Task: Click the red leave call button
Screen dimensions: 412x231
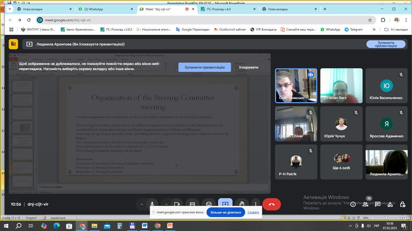Action: pyautogui.click(x=271, y=204)
